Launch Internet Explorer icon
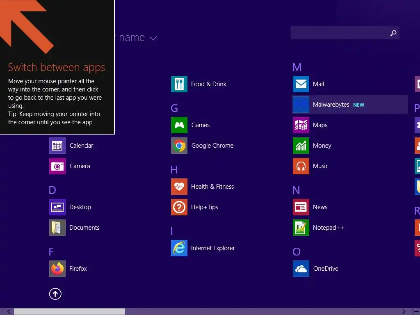The image size is (420, 315). pos(179,248)
